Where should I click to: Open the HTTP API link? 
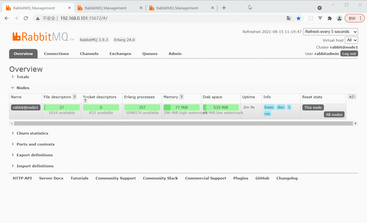[x=22, y=178]
